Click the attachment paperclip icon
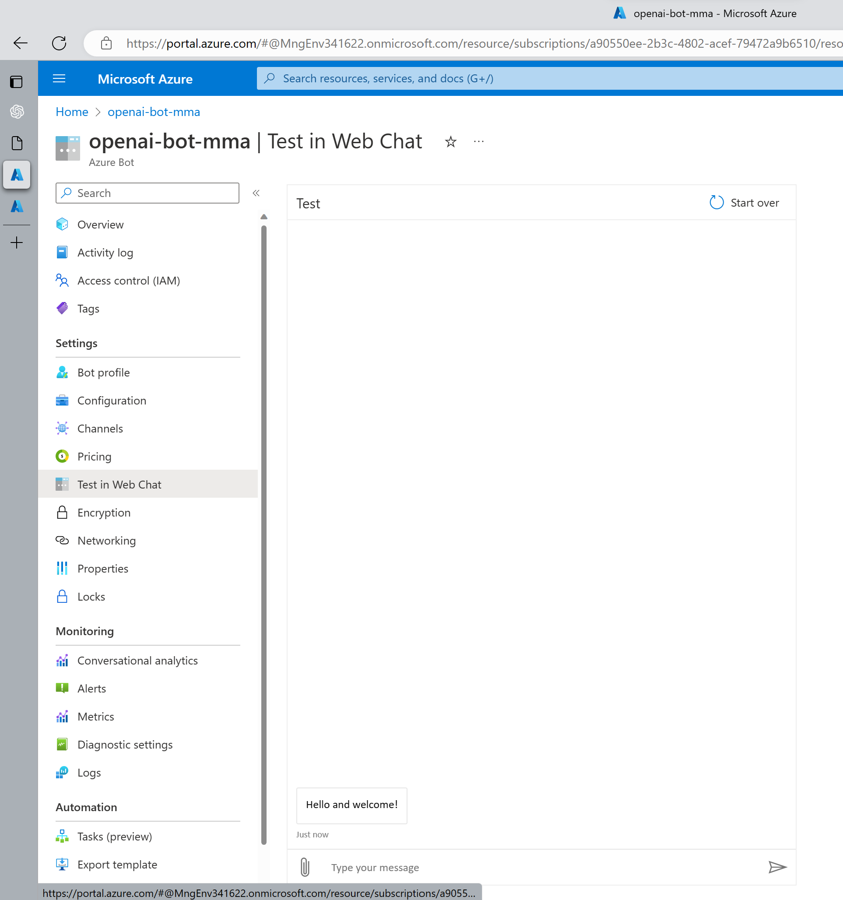843x900 pixels. click(x=305, y=868)
